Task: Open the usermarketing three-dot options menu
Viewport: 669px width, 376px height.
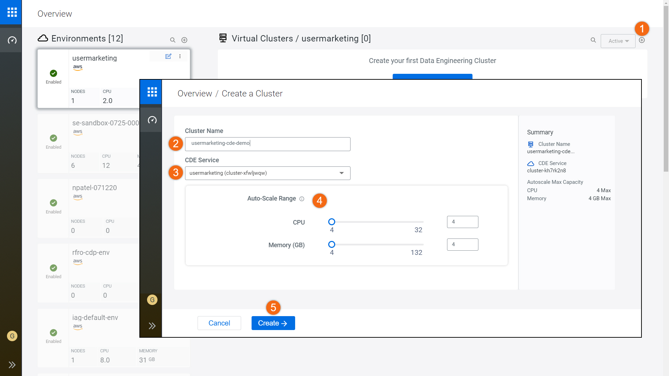Action: tap(180, 56)
